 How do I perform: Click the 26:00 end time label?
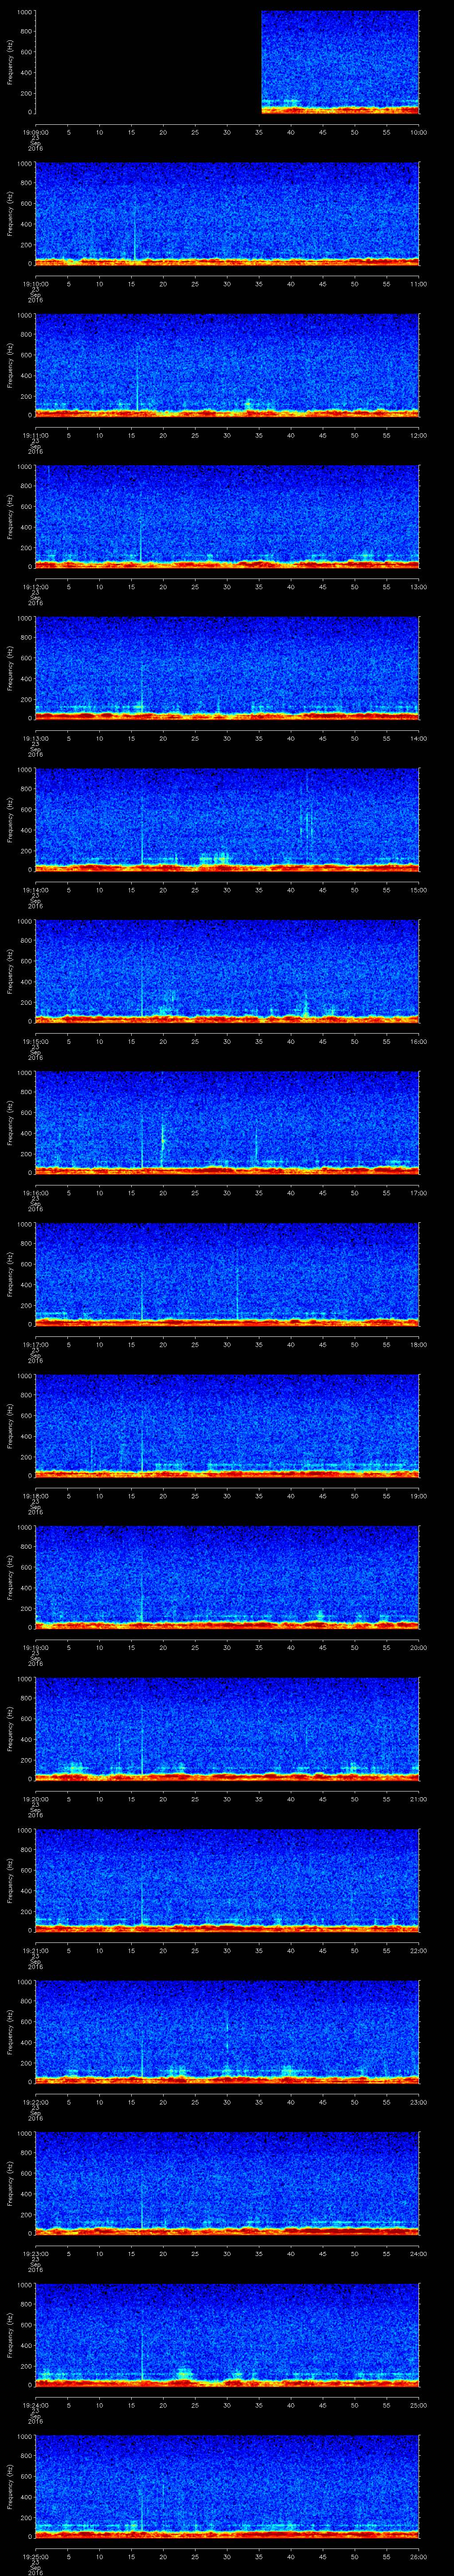[417, 2556]
